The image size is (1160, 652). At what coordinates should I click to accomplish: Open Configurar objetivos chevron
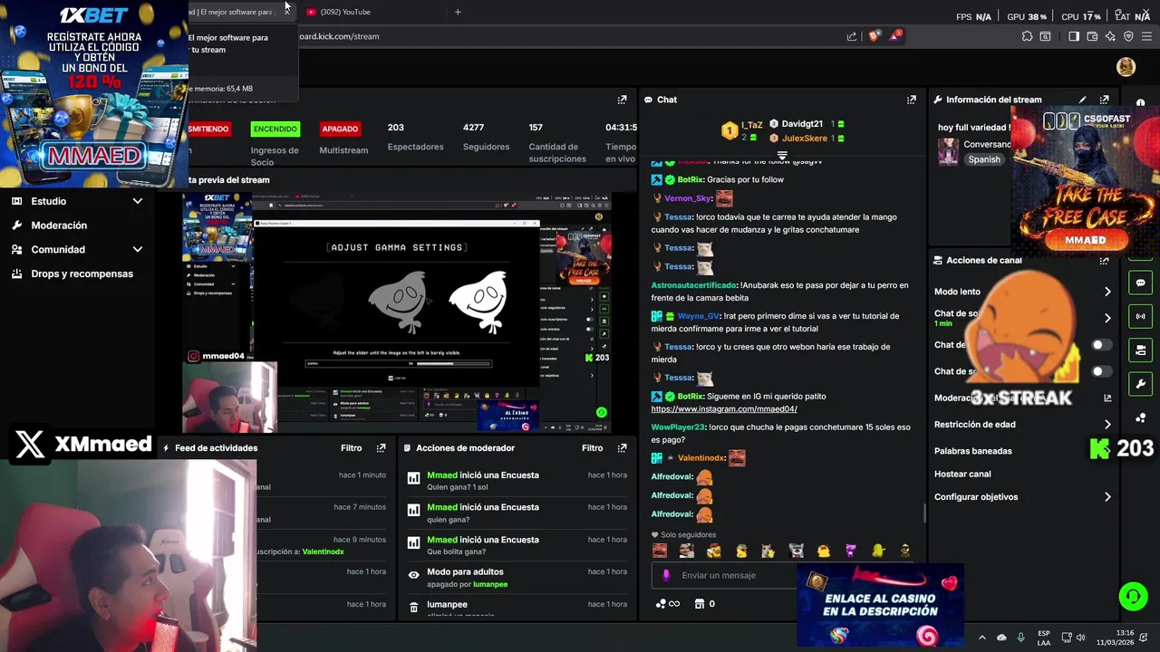click(x=1107, y=497)
